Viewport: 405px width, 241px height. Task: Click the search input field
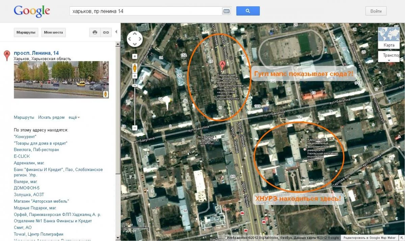(146, 11)
